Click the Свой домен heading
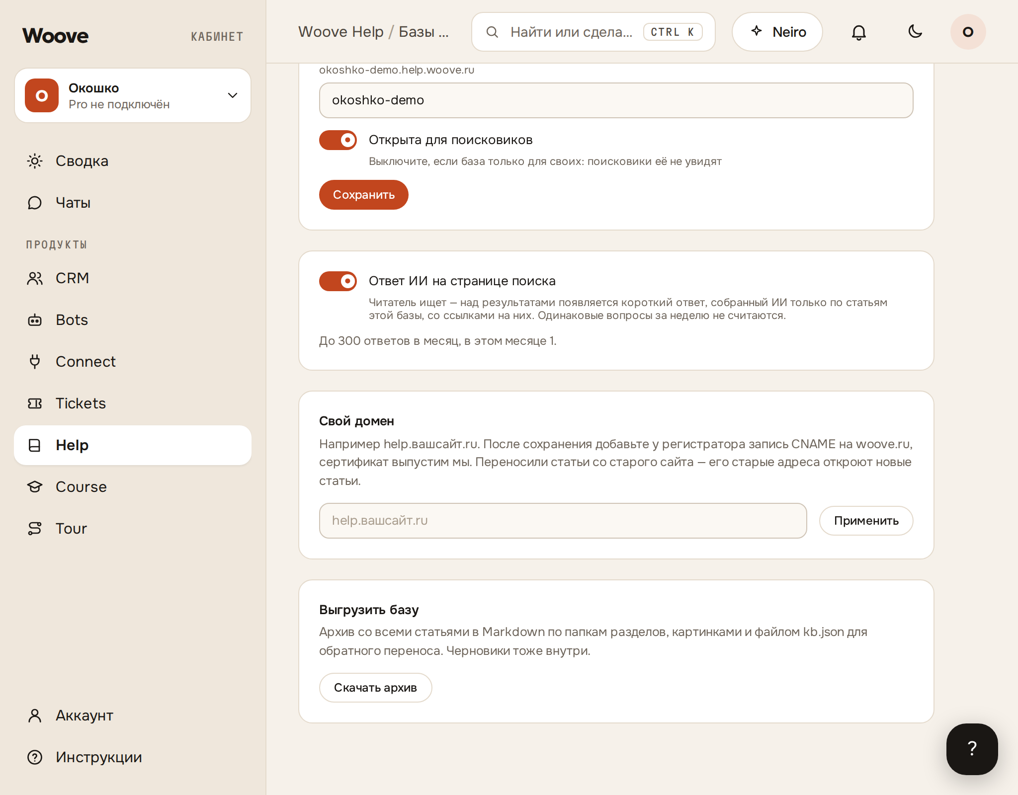 356,421
